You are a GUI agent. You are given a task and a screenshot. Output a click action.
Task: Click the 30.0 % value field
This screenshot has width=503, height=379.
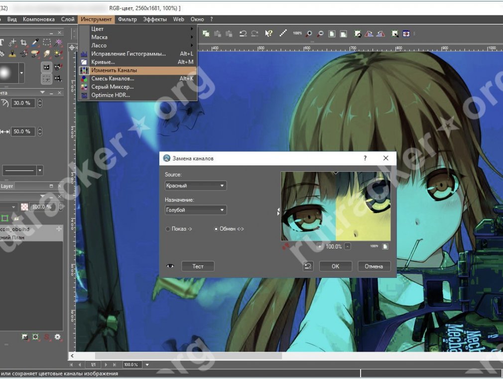pyautogui.click(x=23, y=103)
